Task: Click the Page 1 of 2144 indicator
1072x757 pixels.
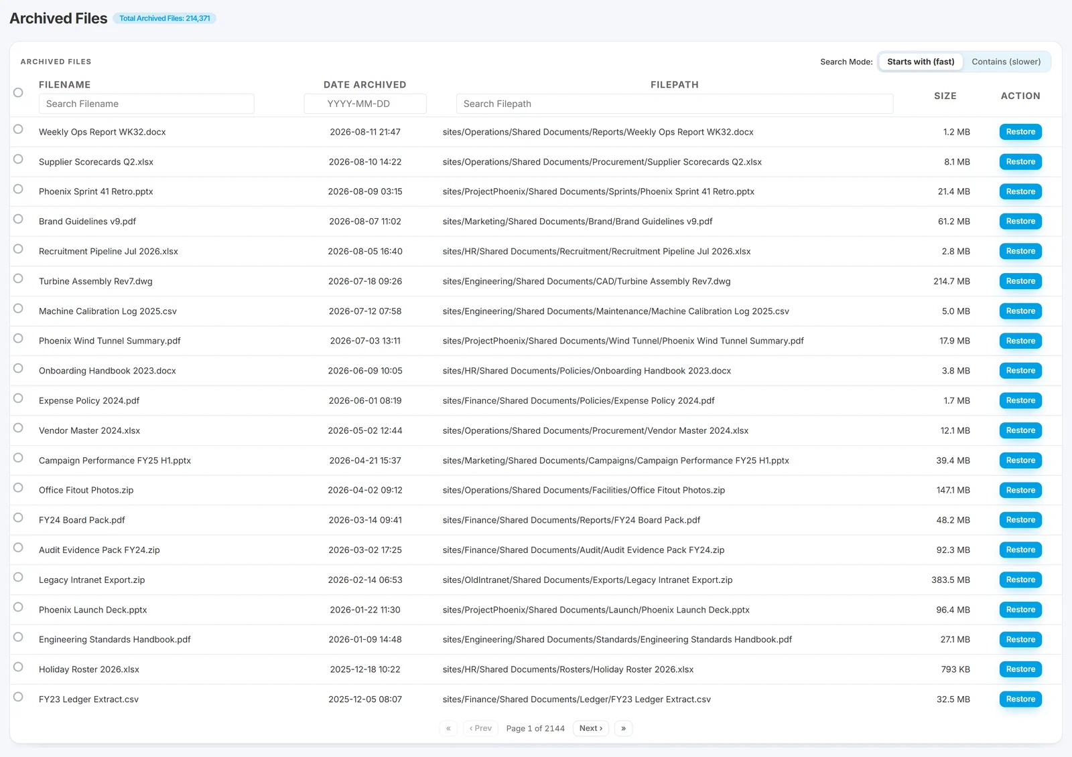Action: [535, 728]
